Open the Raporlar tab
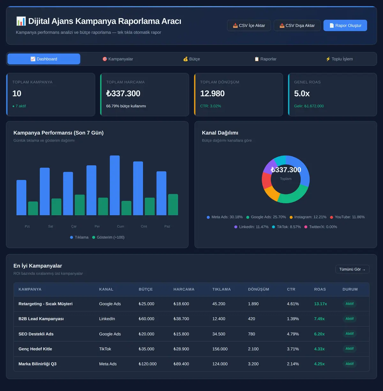The width and height of the screenshot is (383, 391). coord(265,59)
